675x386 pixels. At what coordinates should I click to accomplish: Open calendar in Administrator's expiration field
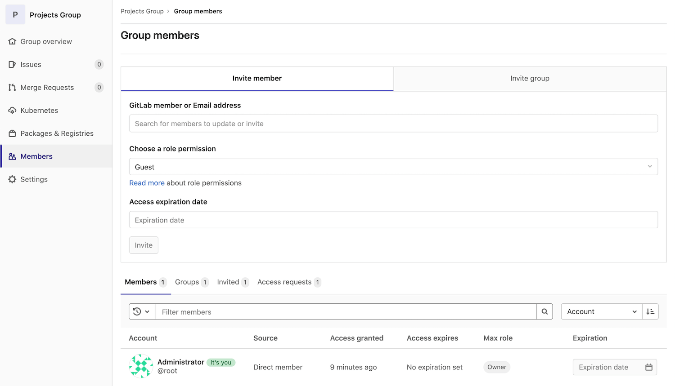tap(648, 367)
